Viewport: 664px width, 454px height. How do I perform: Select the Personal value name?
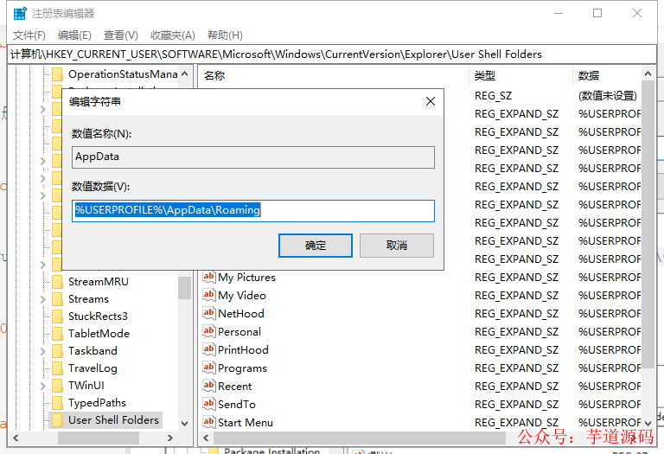[239, 331]
